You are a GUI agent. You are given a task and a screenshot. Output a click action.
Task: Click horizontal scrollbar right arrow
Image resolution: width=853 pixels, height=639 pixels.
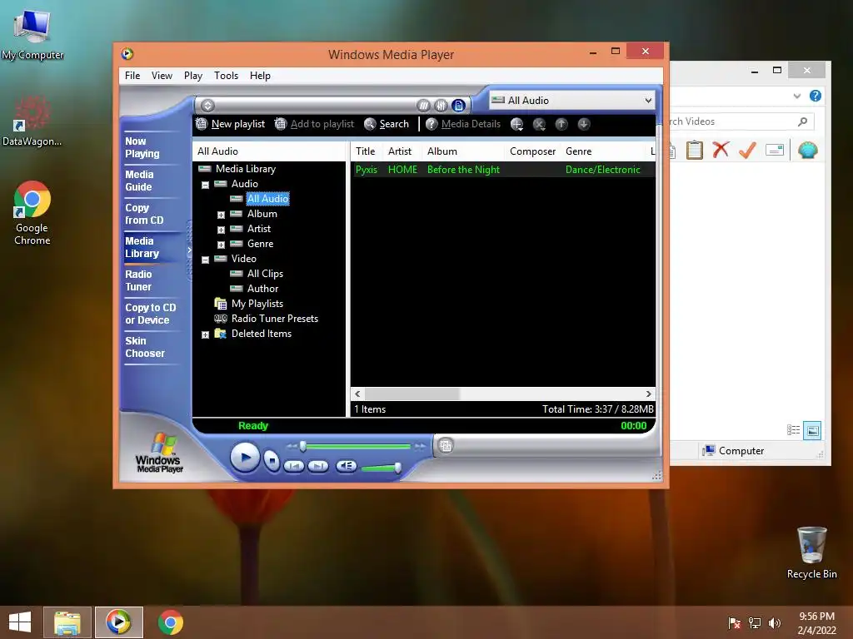click(x=648, y=394)
